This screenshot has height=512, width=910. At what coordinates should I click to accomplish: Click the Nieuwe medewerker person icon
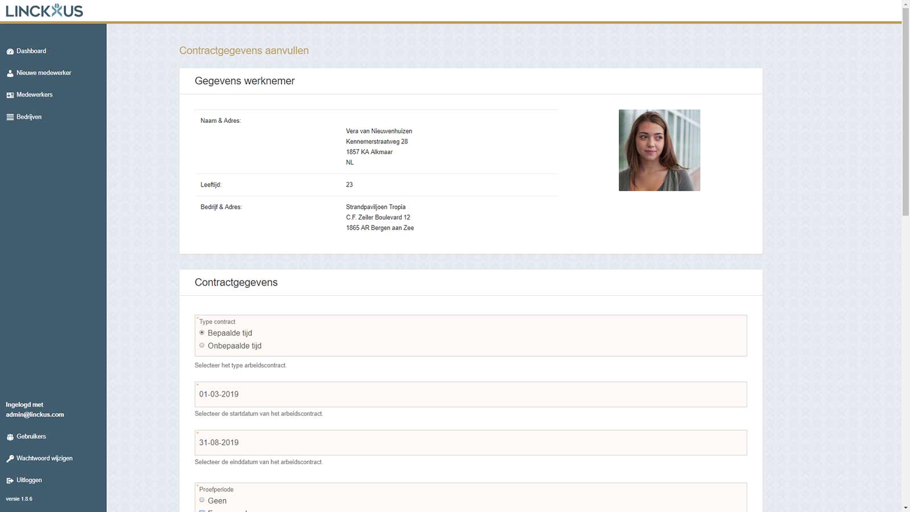click(10, 73)
